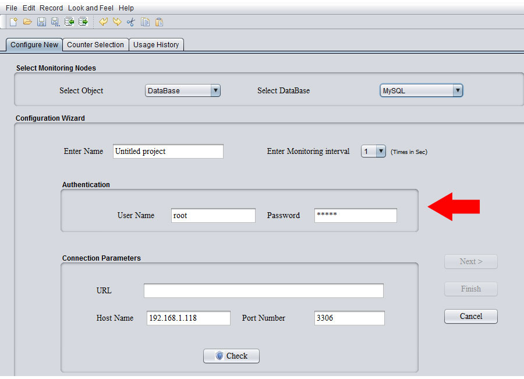Screen dimensions: 524x379
Task: Click the Export icon with right green arrow
Action: point(83,22)
